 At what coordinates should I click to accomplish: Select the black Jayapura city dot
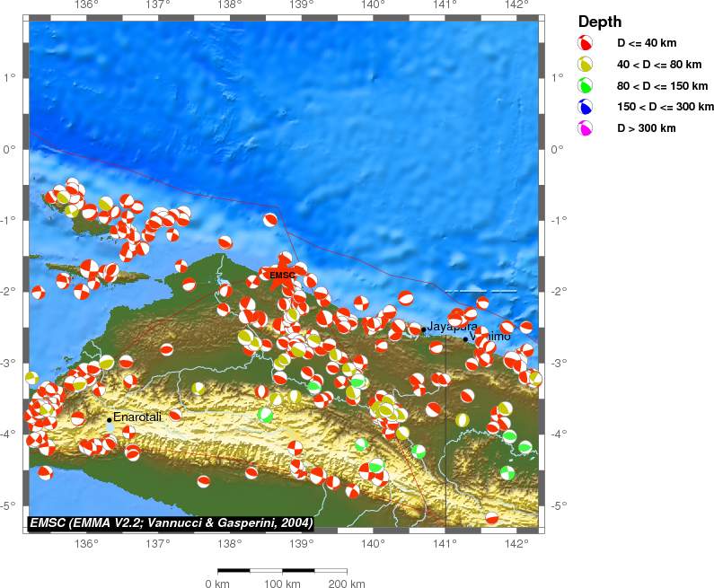click(424, 329)
